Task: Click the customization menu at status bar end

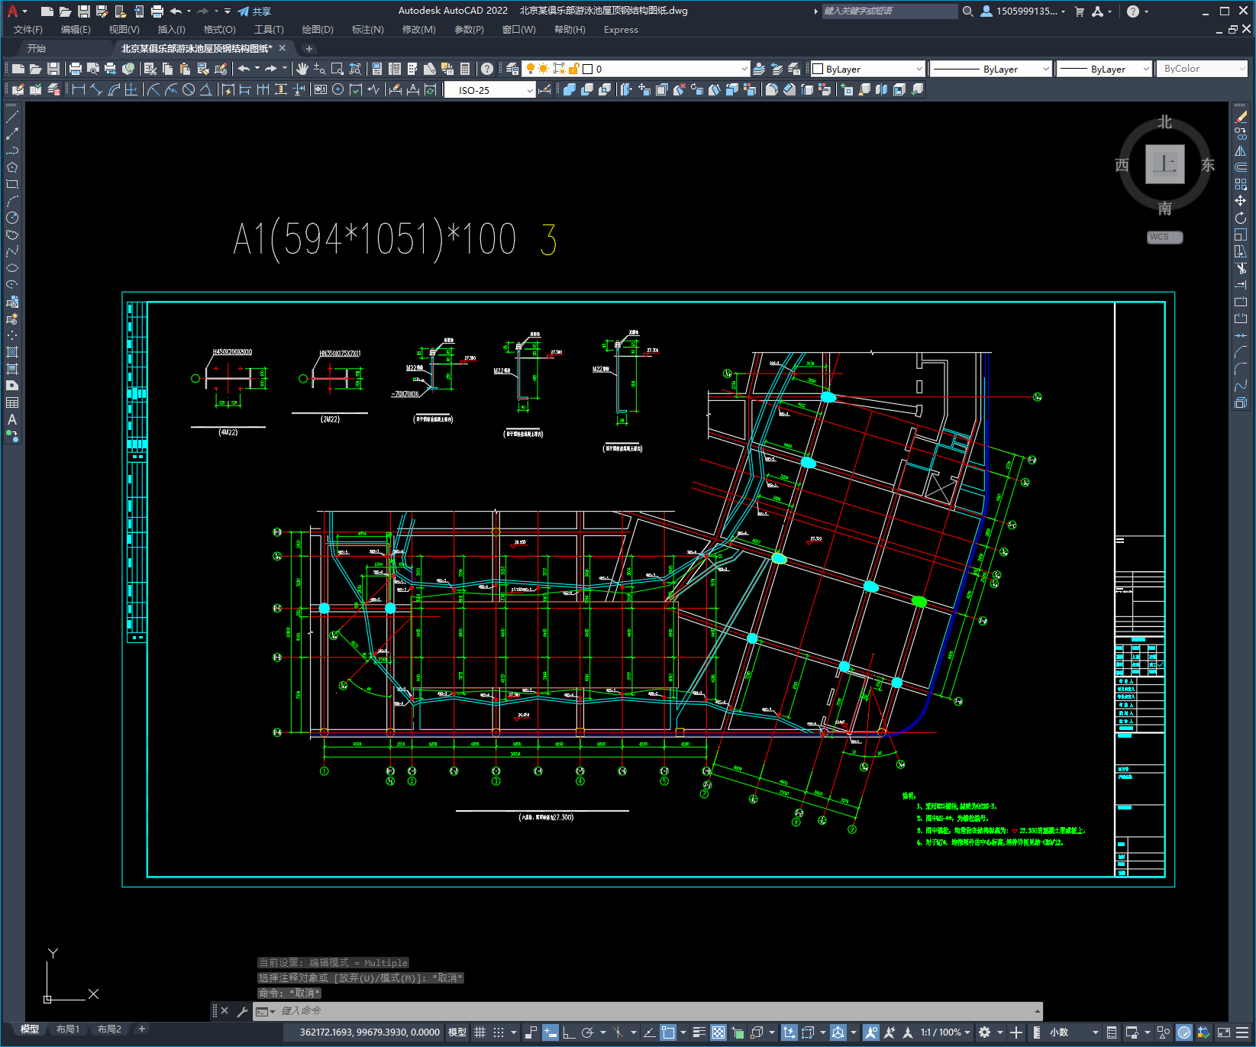Action: pyautogui.click(x=1243, y=1032)
